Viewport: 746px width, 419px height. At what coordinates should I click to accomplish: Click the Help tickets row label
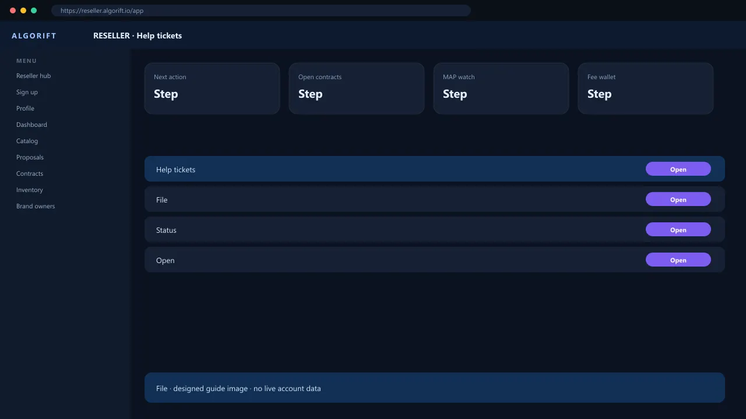(175, 169)
